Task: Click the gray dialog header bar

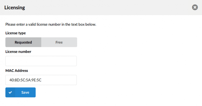Action: [x=101, y=8]
